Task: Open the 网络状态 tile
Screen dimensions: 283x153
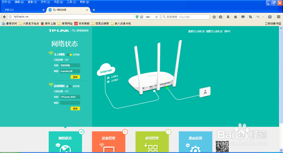Action: tap(65, 142)
